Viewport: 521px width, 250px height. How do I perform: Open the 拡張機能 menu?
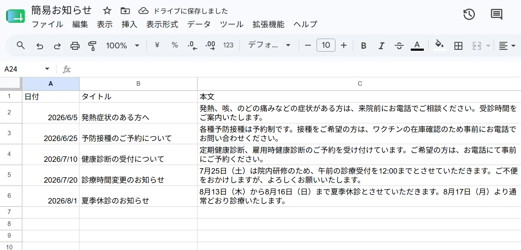coord(269,24)
